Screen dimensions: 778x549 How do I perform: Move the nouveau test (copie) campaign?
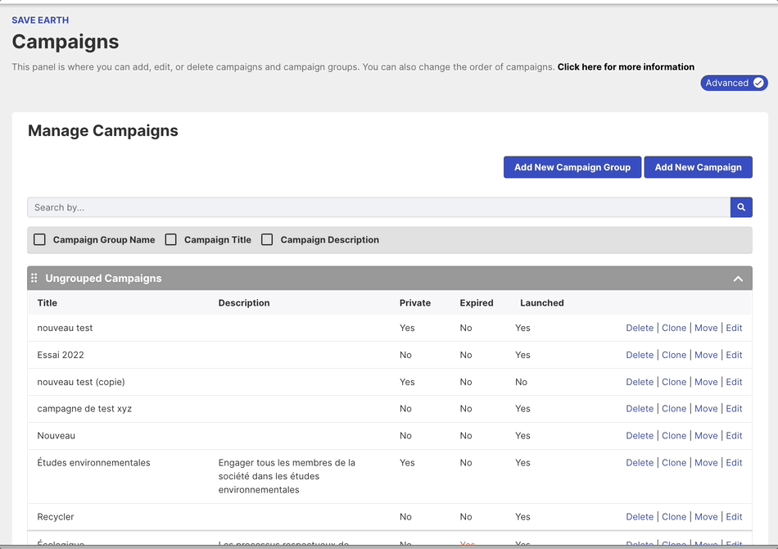706,382
